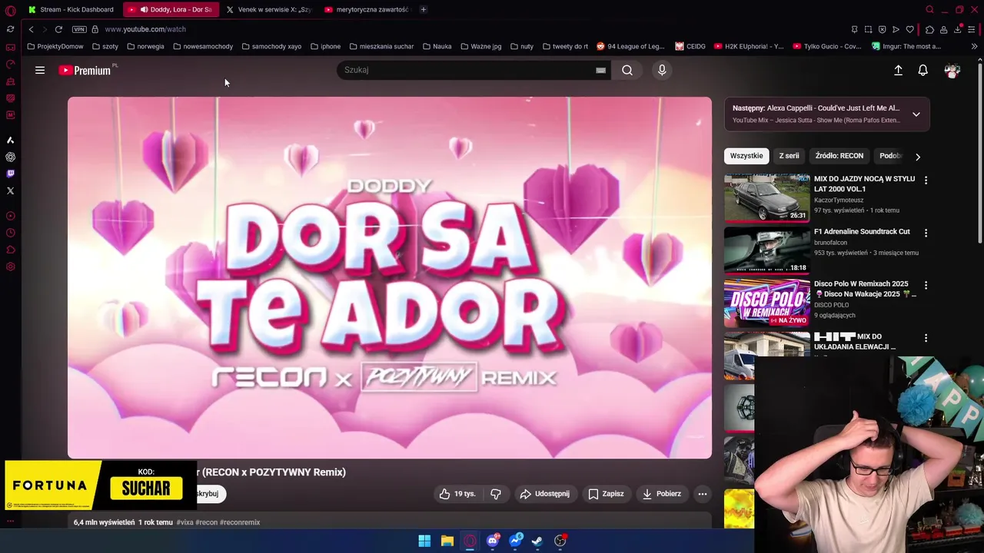Open ChatGPT in Opera sidebar
The height and width of the screenshot is (553, 984).
click(x=10, y=157)
